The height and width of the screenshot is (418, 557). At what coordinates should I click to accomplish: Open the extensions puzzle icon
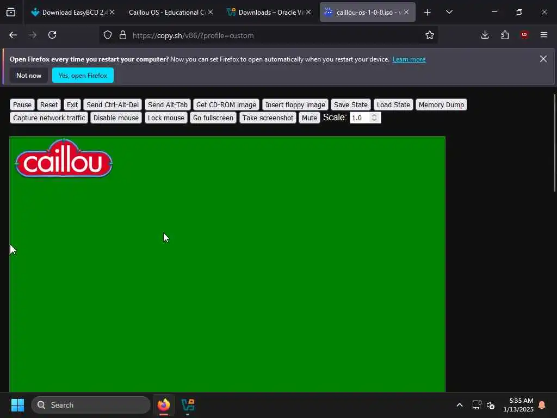tap(505, 35)
